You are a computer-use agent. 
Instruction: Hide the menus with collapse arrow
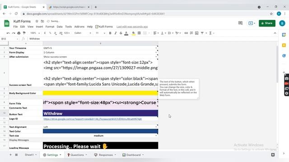pos(275,33)
